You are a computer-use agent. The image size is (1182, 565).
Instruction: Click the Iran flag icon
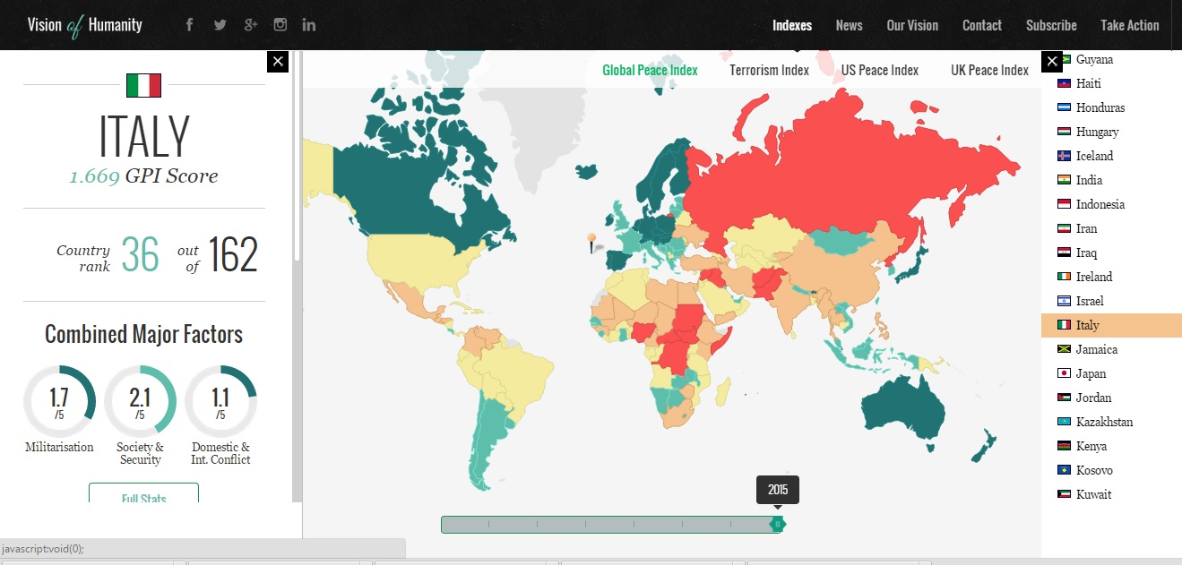(x=1064, y=228)
